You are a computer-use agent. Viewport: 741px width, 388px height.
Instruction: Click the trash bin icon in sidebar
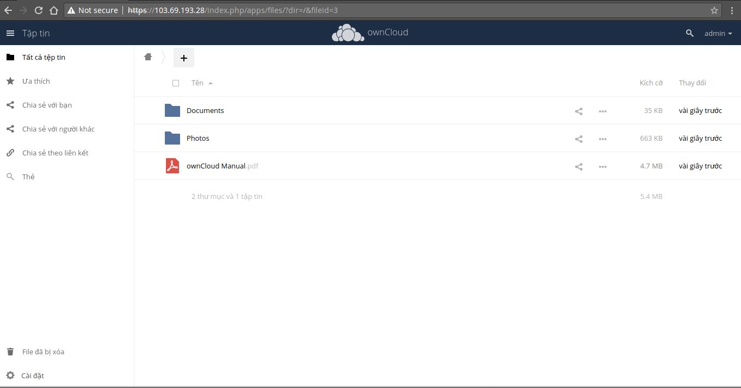coord(10,352)
